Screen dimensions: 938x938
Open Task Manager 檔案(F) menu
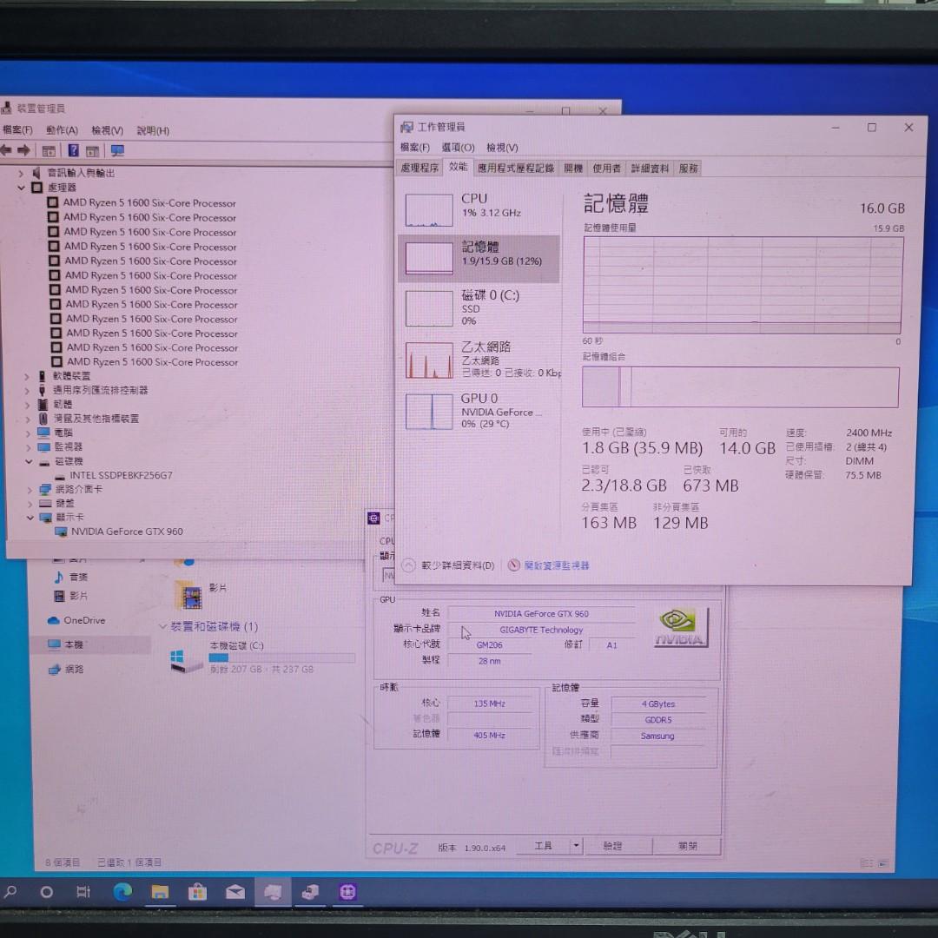pyautogui.click(x=414, y=147)
